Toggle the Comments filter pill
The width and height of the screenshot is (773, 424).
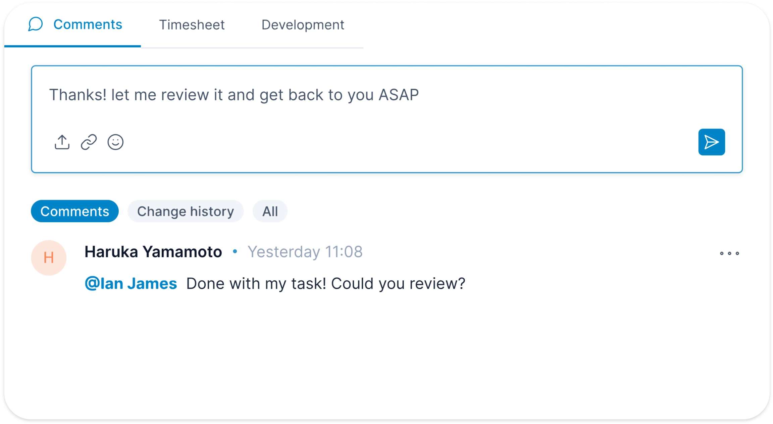click(x=74, y=211)
